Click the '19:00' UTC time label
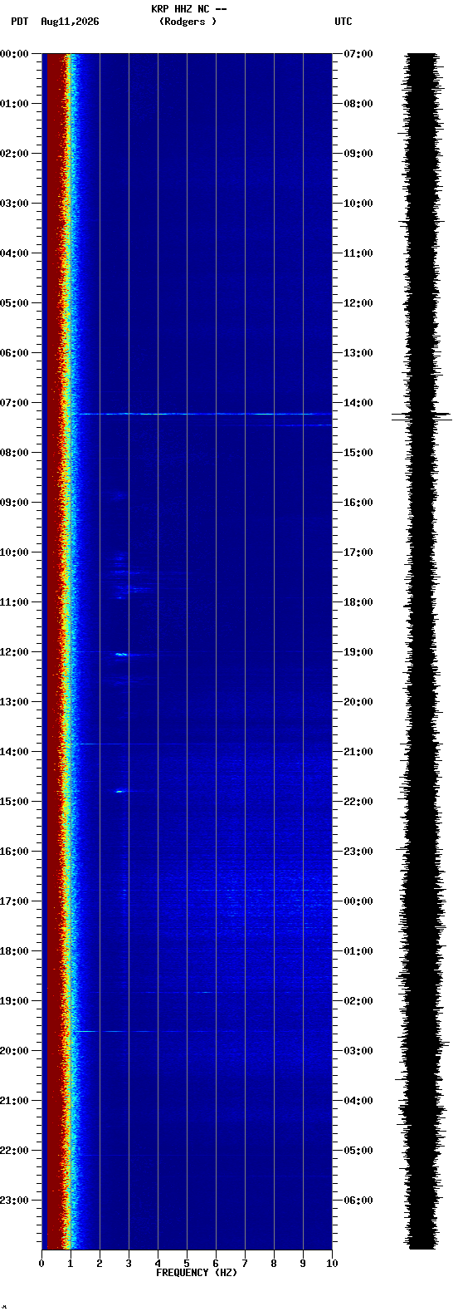This screenshot has height=1316, width=458. (358, 652)
